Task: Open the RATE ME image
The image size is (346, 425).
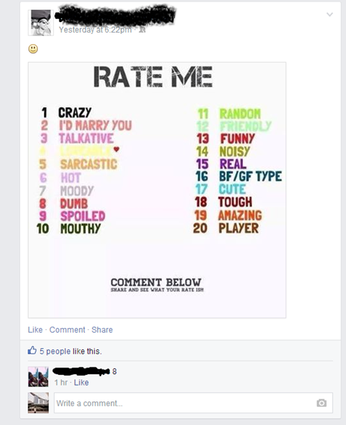Action: point(157,190)
